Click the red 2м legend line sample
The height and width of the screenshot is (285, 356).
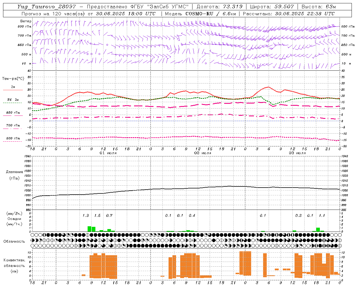coord(13,90)
